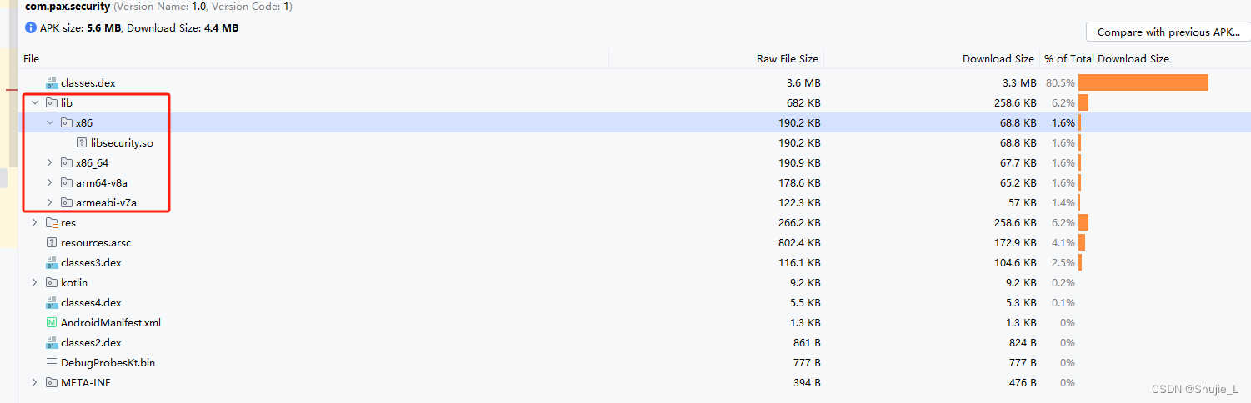Click the com.pax.security package name
The image size is (1251, 403).
pyautogui.click(x=68, y=7)
